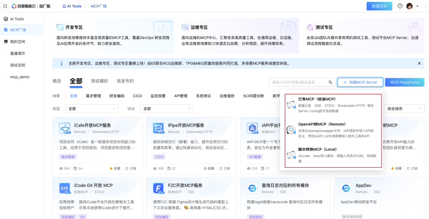The image size is (429, 219).
Task: Open the iCafe开放MCP服务 card title
Action: pyautogui.click(x=93, y=125)
